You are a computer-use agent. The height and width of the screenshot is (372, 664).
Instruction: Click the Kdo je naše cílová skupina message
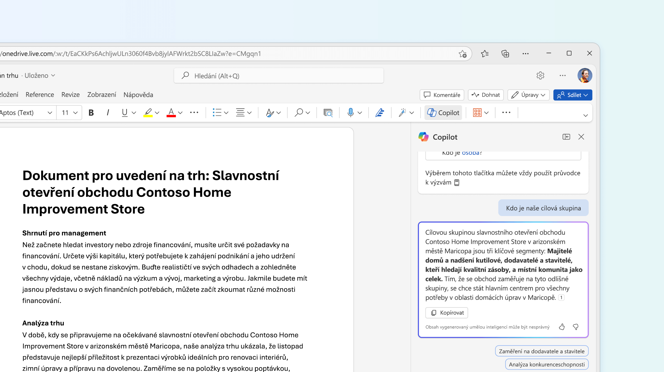point(543,208)
